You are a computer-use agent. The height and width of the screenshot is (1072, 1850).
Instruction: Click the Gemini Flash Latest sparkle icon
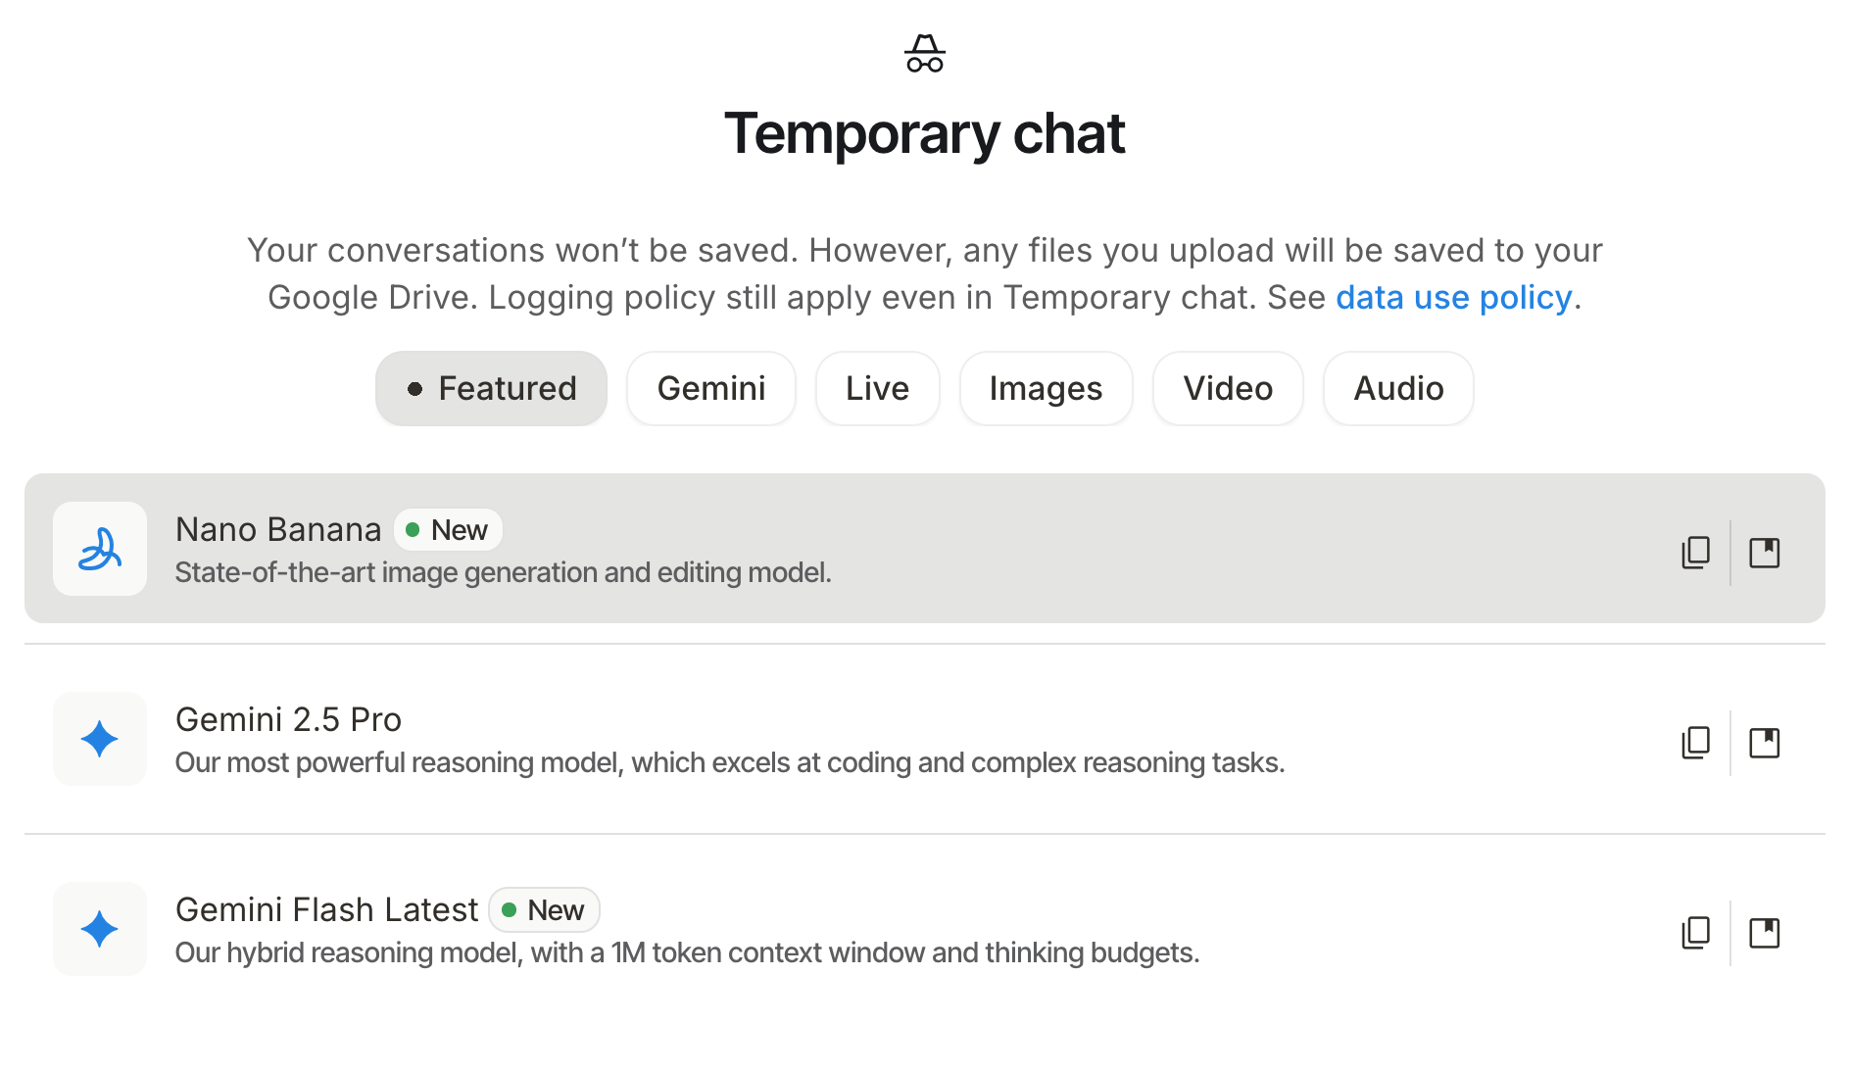100,929
